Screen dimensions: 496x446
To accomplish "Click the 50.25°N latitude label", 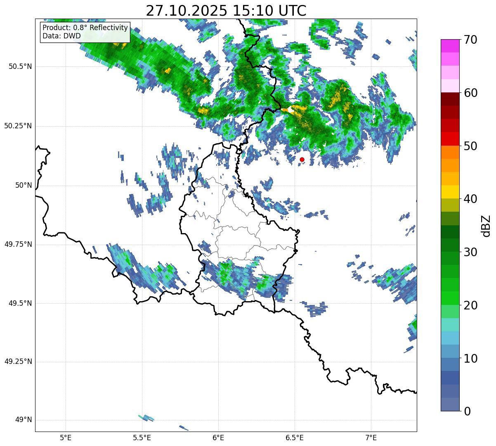I will point(18,126).
